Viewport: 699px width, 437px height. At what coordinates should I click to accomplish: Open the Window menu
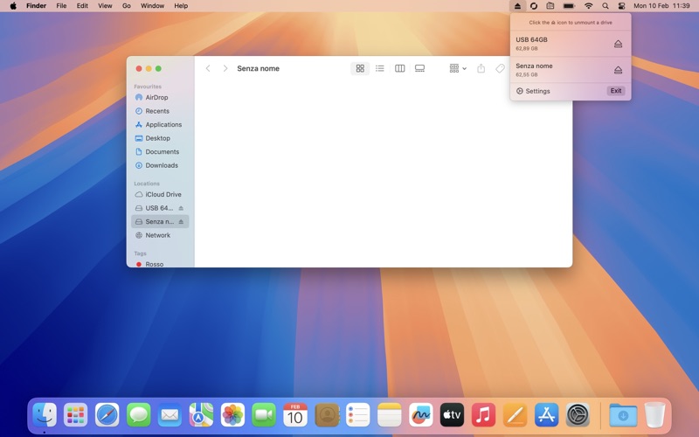point(152,6)
